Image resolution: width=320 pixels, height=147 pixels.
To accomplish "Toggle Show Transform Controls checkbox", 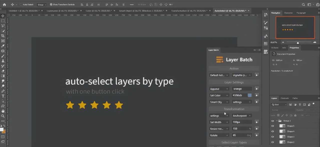I will tap(51, 4).
